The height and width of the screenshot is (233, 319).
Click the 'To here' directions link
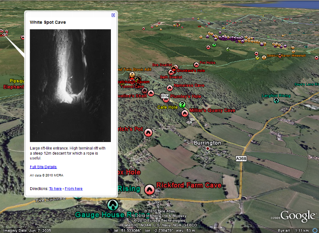pos(55,189)
